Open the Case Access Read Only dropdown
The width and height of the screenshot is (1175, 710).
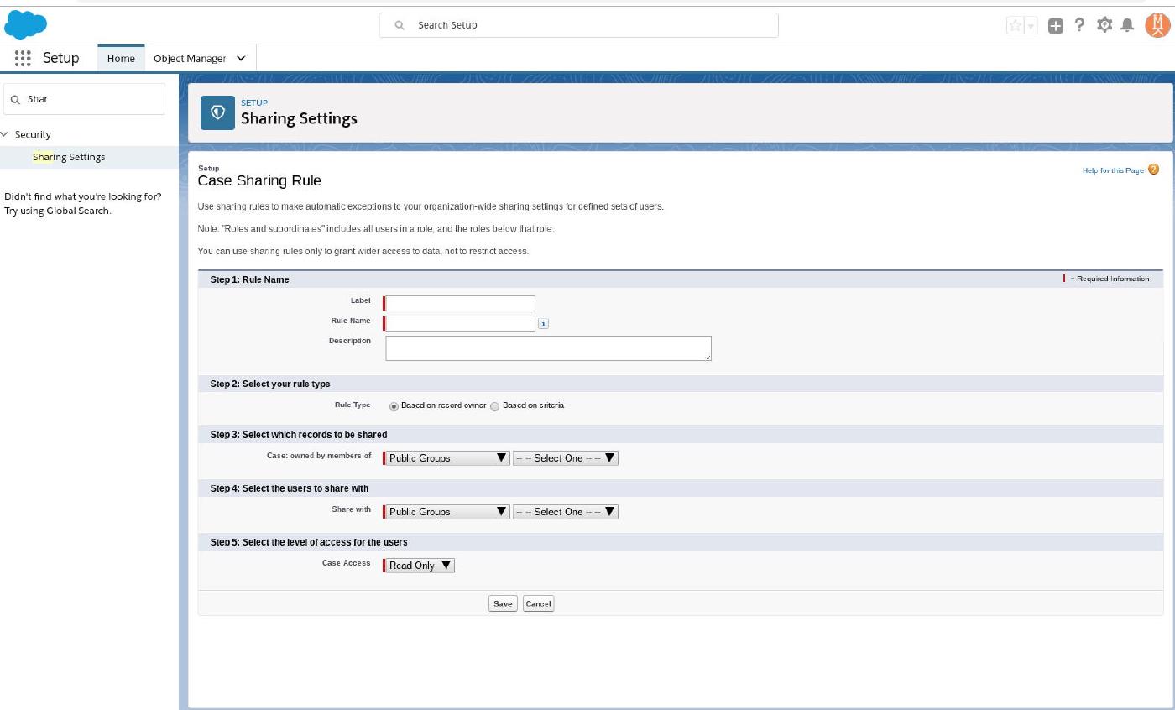[419, 566]
